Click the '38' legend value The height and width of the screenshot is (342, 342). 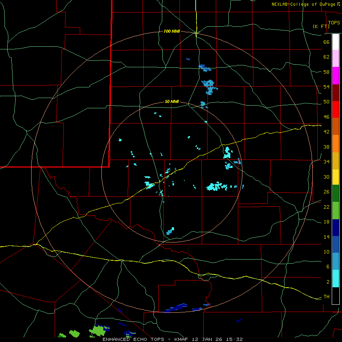(326, 147)
